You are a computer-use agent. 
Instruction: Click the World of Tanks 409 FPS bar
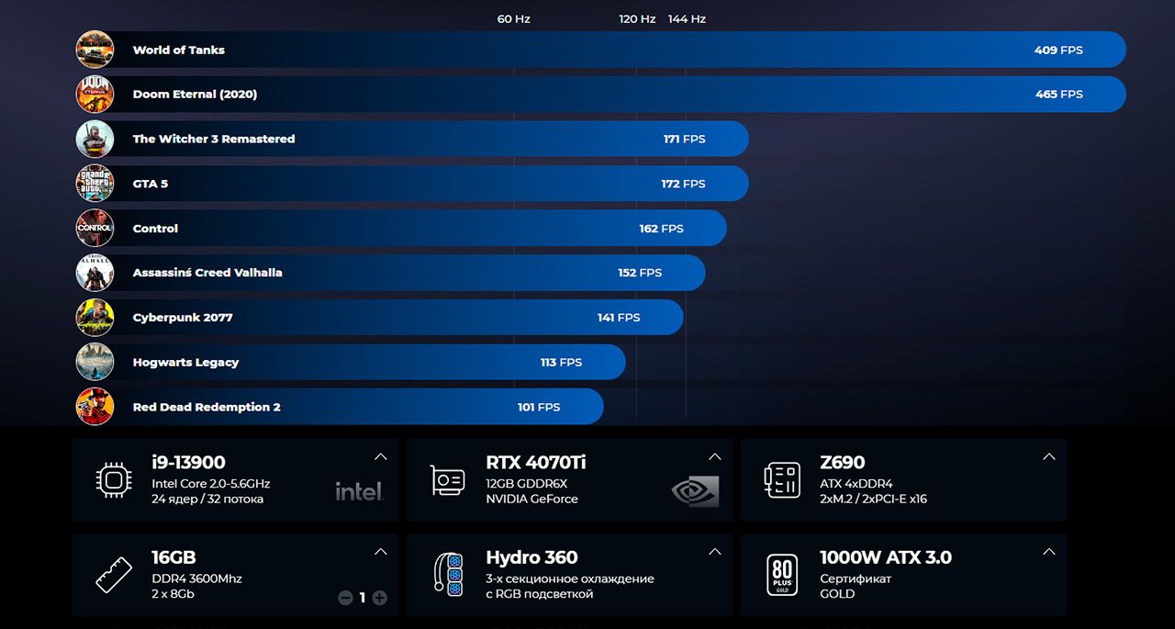click(600, 50)
